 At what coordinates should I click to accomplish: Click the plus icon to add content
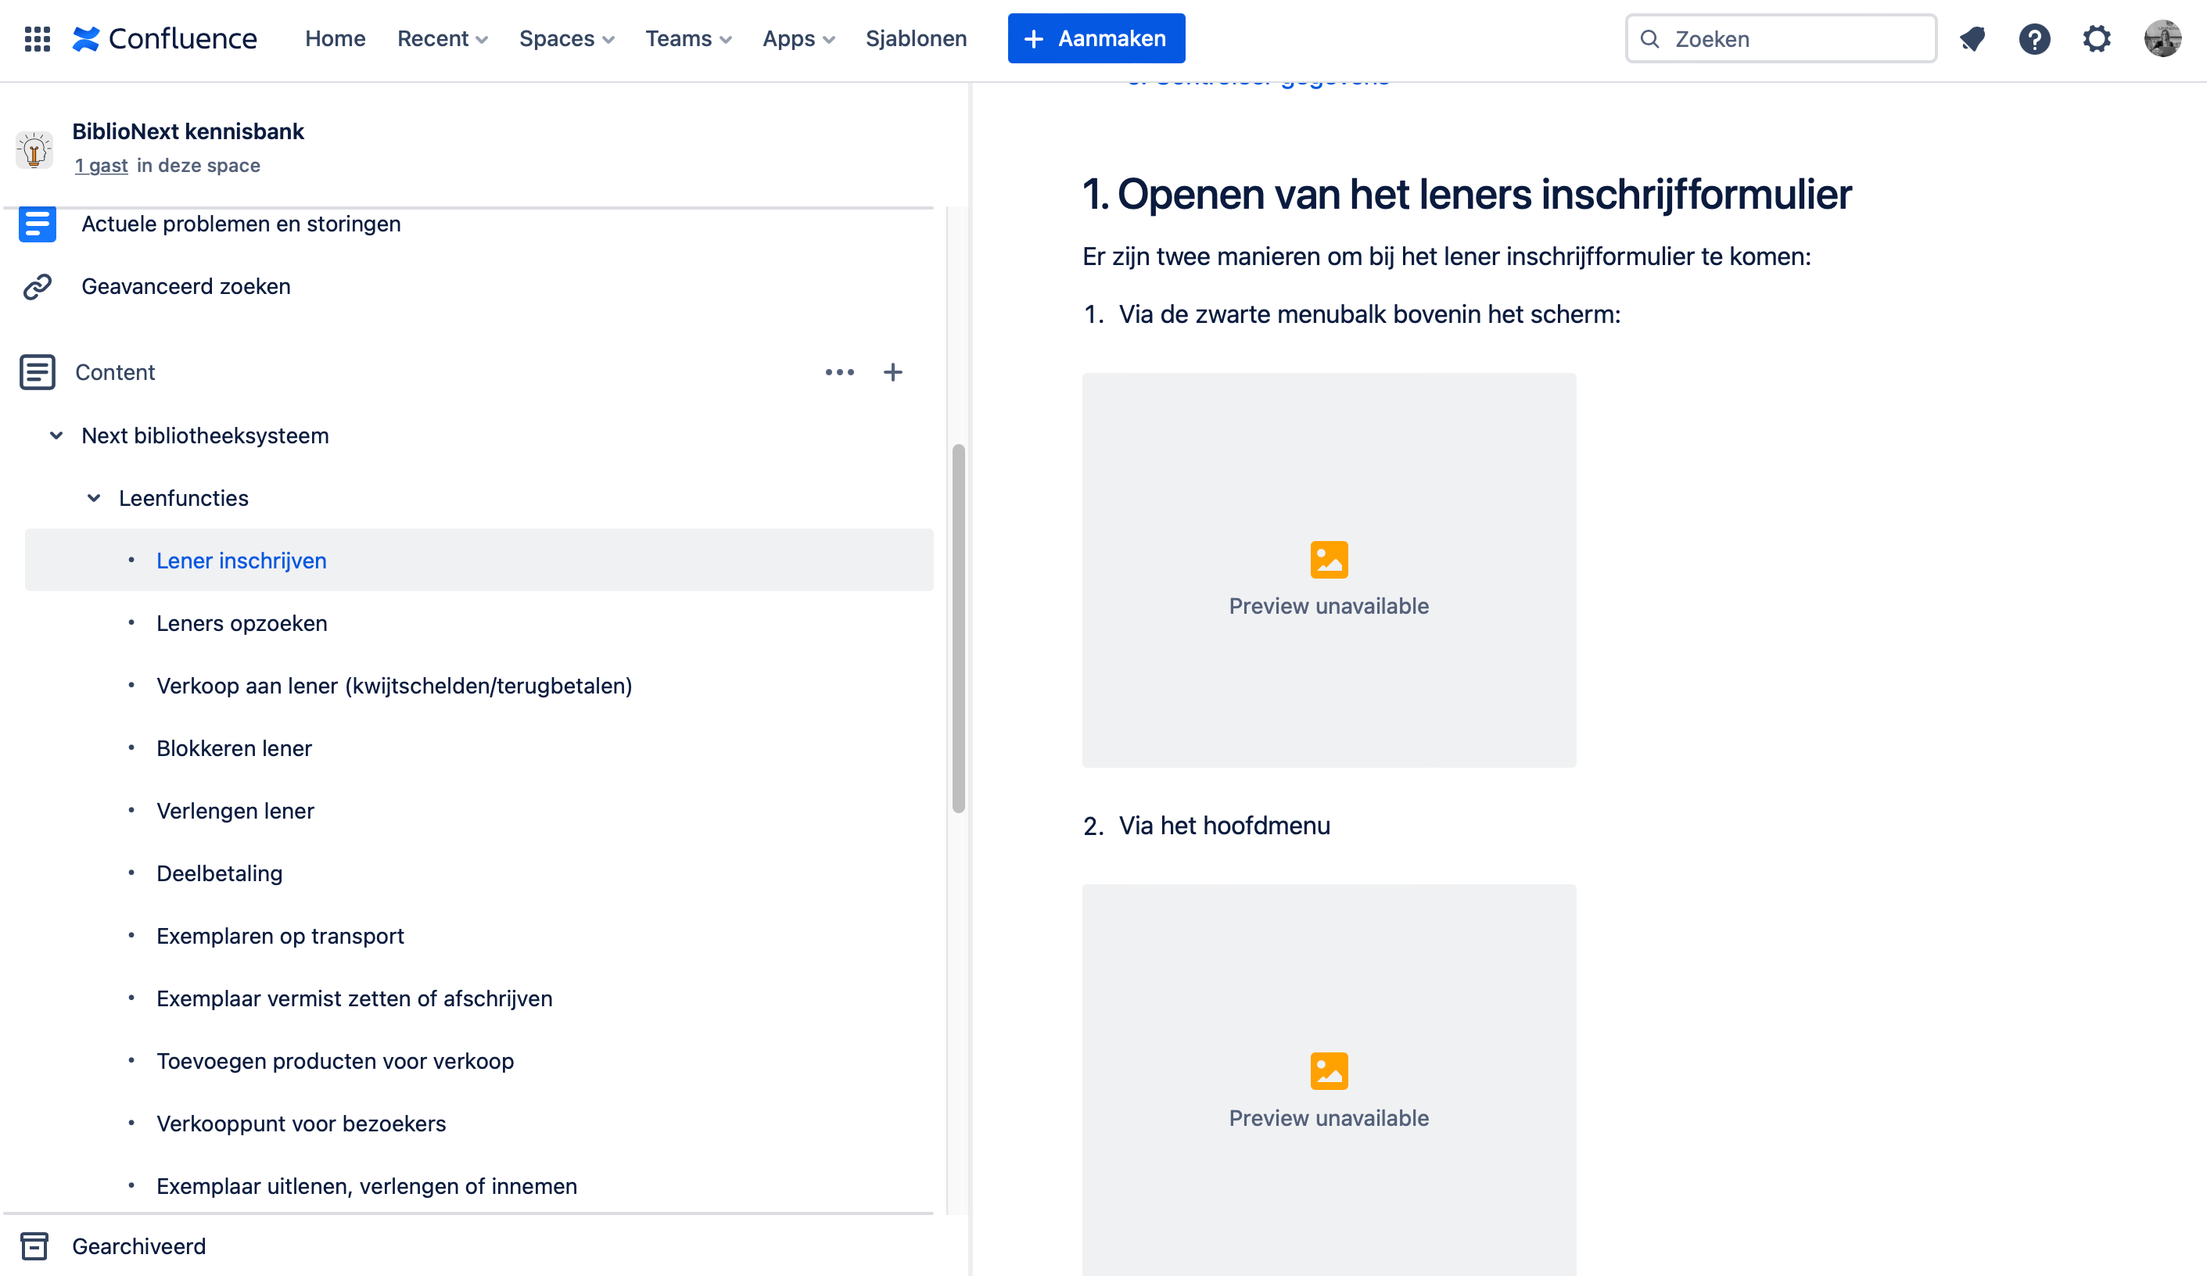(892, 372)
